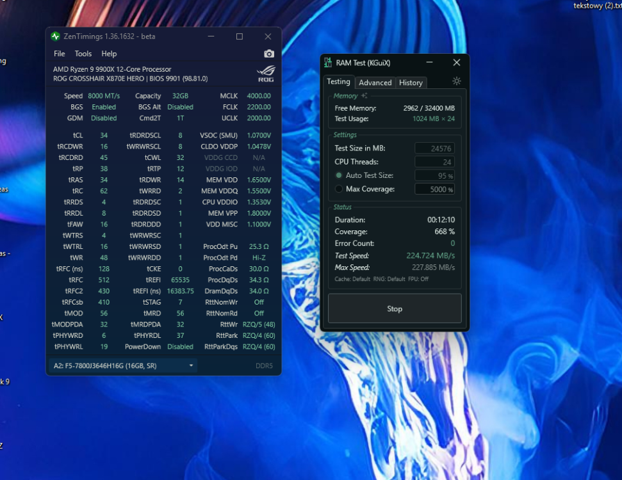Click the camera screenshot icon in ZenTimings

click(x=269, y=54)
